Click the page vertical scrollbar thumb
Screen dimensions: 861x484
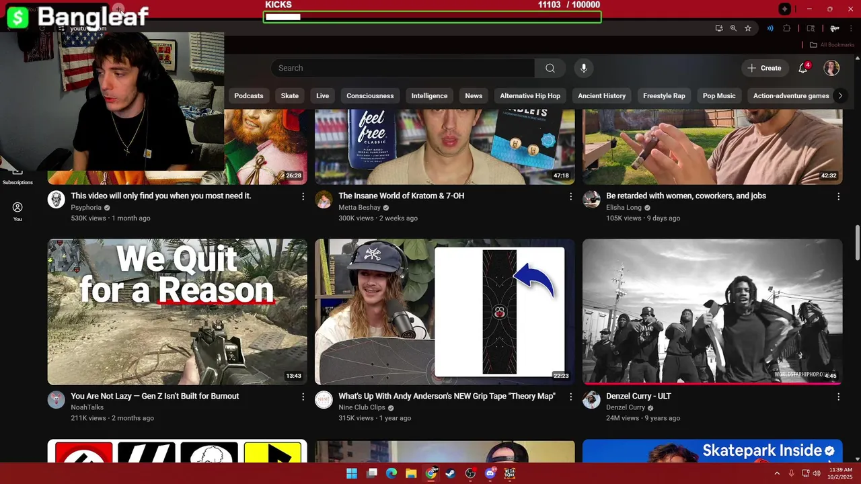(857, 243)
